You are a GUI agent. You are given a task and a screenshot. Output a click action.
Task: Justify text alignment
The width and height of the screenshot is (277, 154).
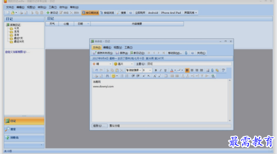pos(202,70)
